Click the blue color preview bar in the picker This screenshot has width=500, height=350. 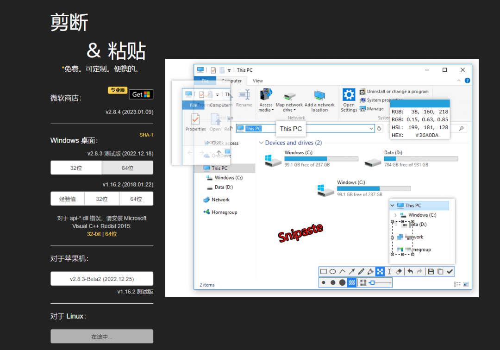point(420,103)
